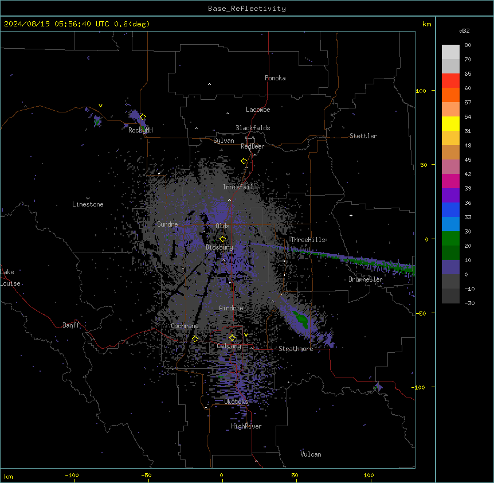Click the ThreeHills label
Viewport: 494px width, 483px height.
(308, 240)
